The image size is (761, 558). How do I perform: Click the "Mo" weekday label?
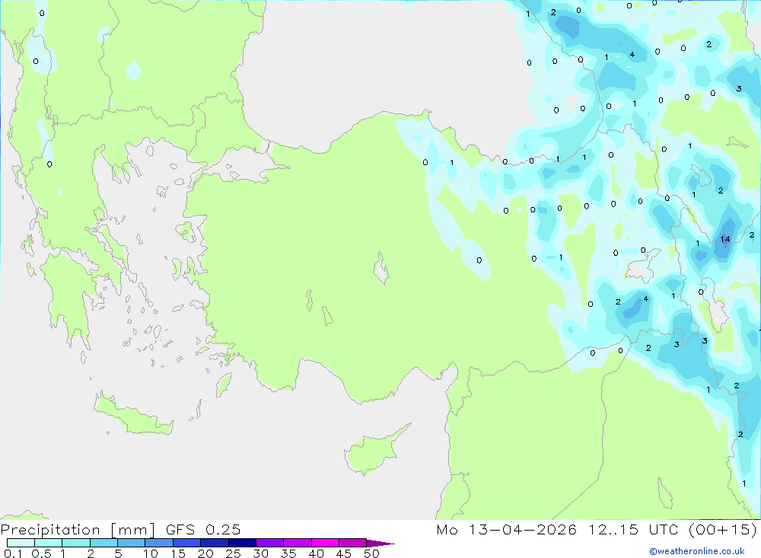[447, 529]
